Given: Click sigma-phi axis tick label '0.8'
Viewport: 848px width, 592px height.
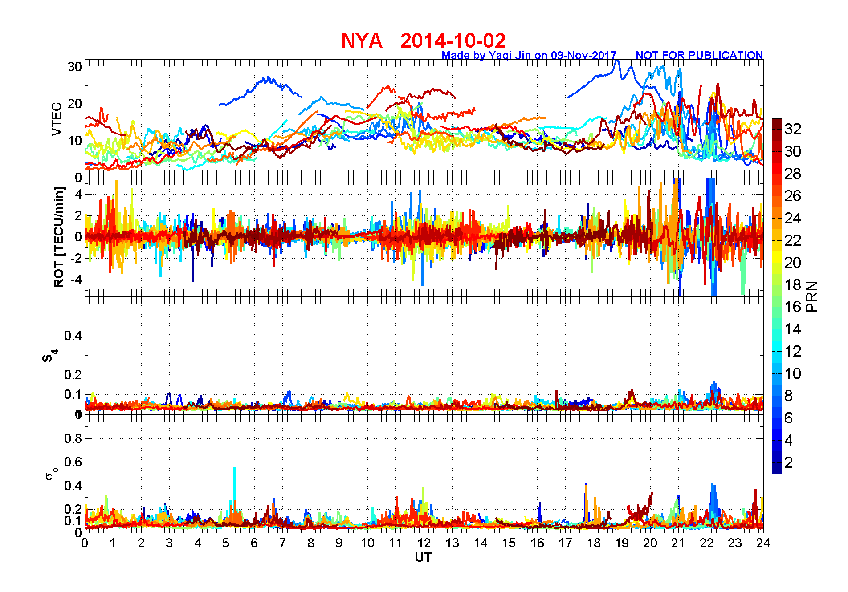Looking at the screenshot, I should click(x=73, y=438).
